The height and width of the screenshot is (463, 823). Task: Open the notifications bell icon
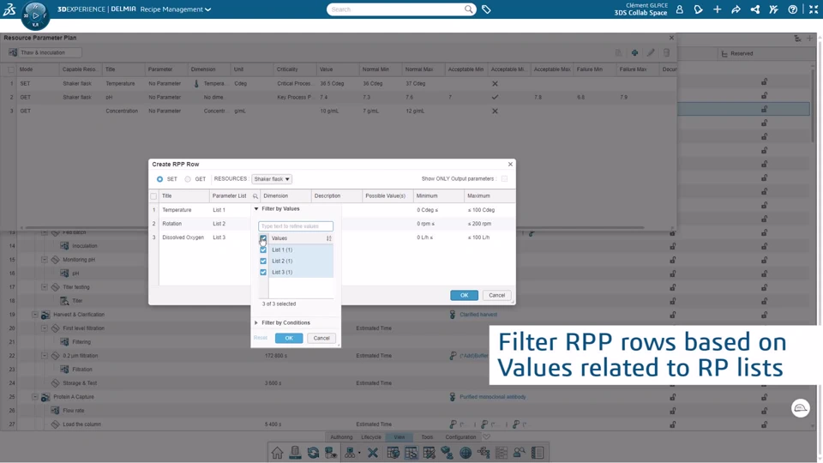click(x=698, y=9)
